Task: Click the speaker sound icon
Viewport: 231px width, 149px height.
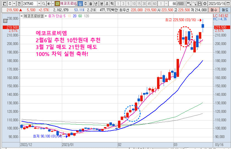Action: tap(49, 4)
